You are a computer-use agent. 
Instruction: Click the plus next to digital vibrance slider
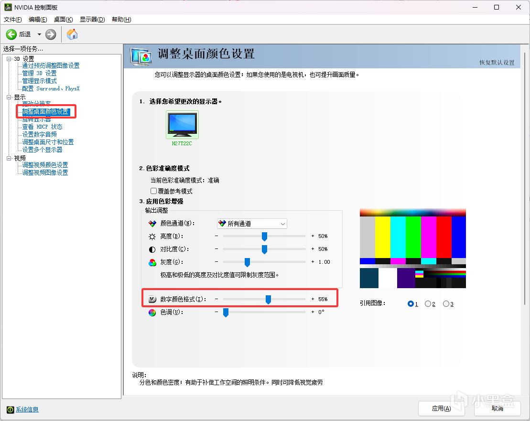313,299
